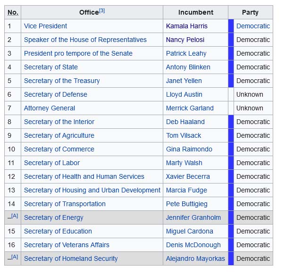Image resolution: width=285 pixels, height=275 pixels.
Task: Open the Vice President office link
Action: [x=45, y=26]
